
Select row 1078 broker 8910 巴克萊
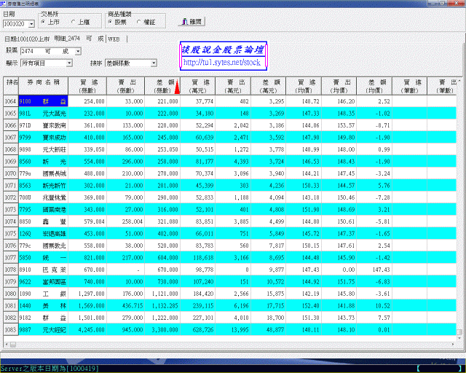(x=44, y=270)
